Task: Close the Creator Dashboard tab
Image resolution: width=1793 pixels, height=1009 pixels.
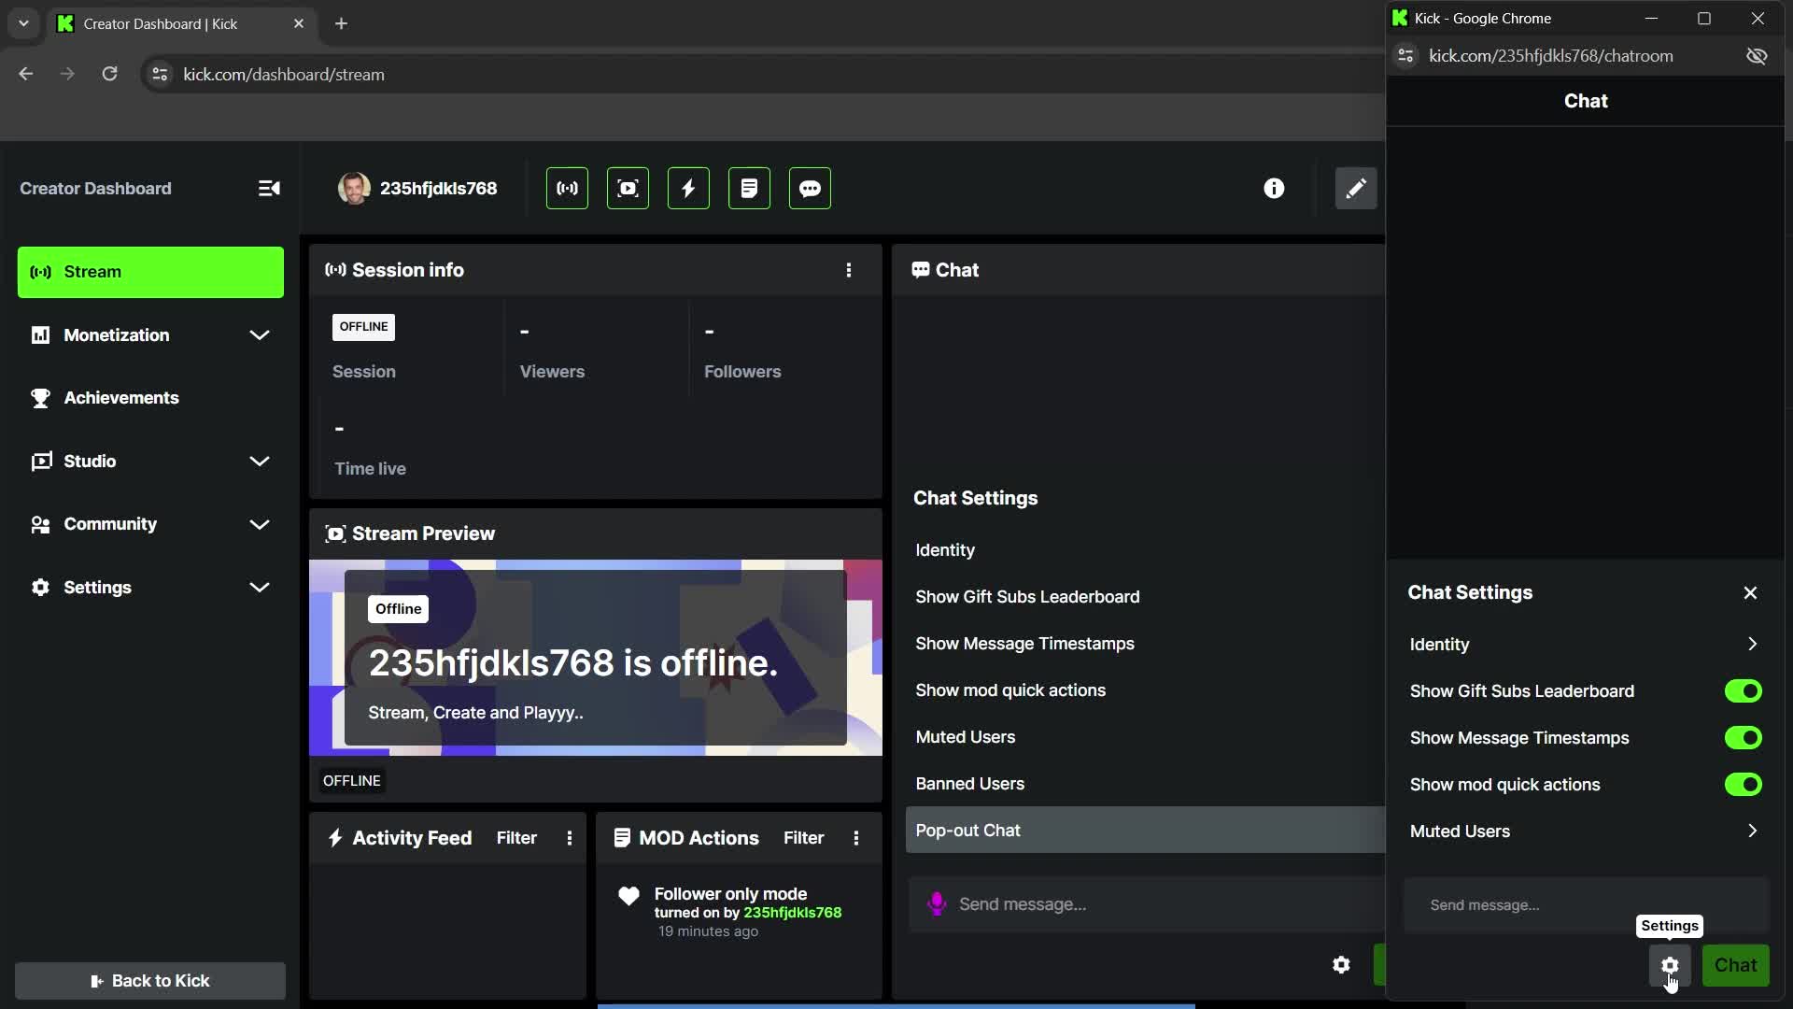Action: click(x=299, y=23)
